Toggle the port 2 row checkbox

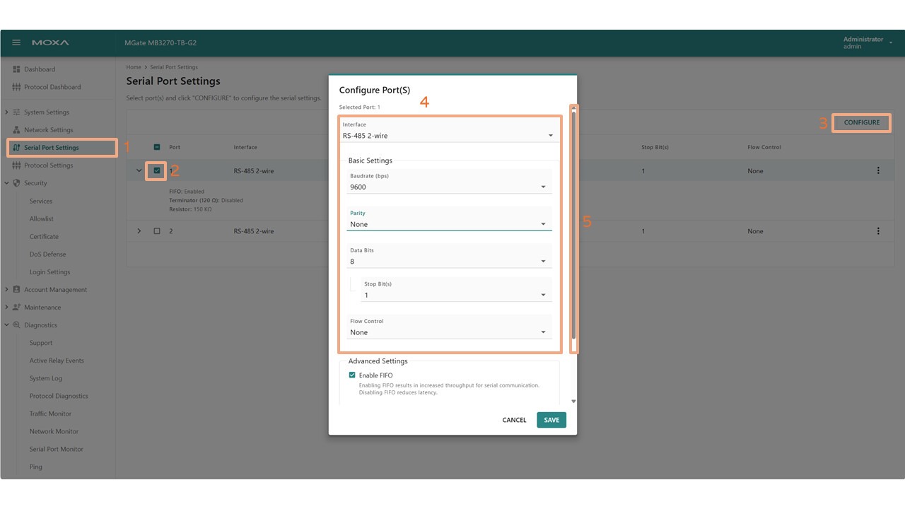pyautogui.click(x=157, y=231)
